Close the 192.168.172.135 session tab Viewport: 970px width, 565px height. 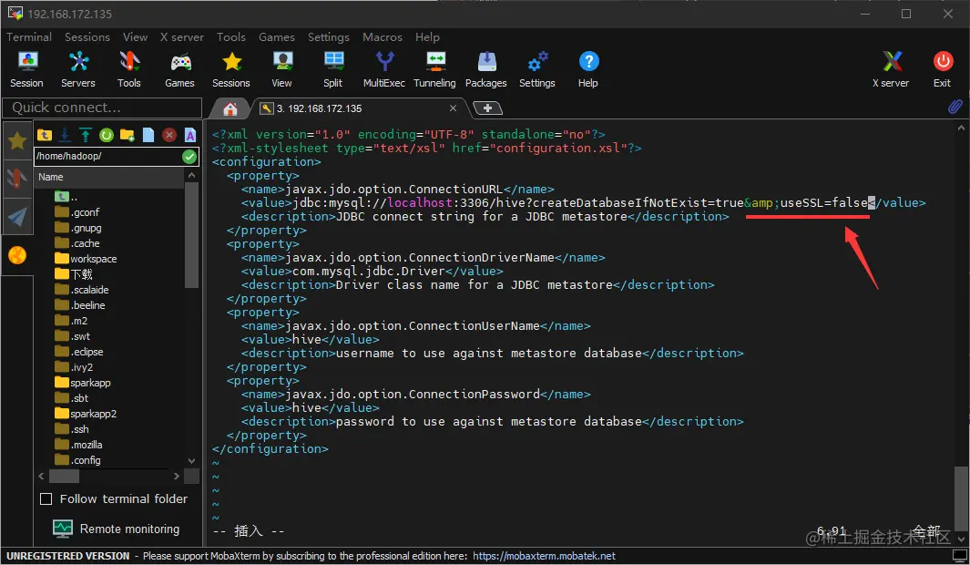point(453,108)
